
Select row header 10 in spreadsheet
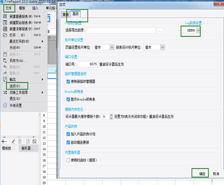coord(44,126)
